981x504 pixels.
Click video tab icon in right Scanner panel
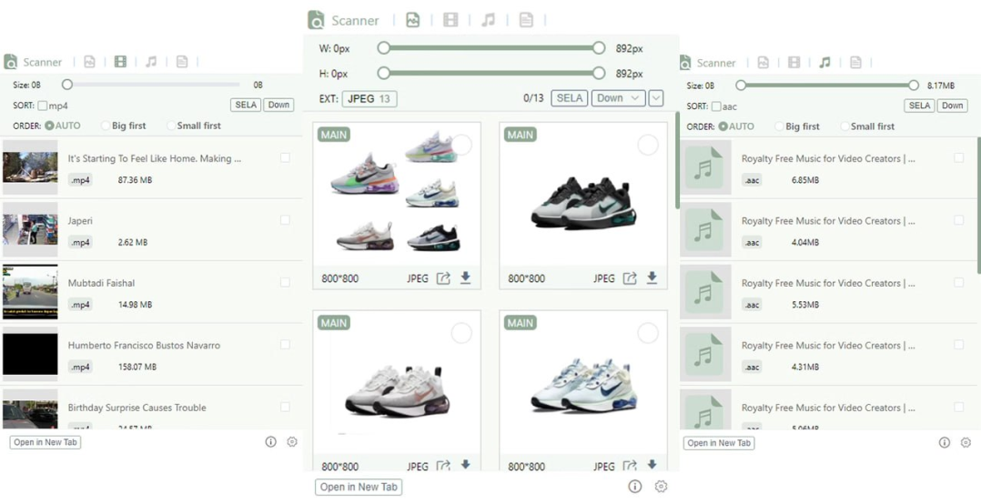794,63
